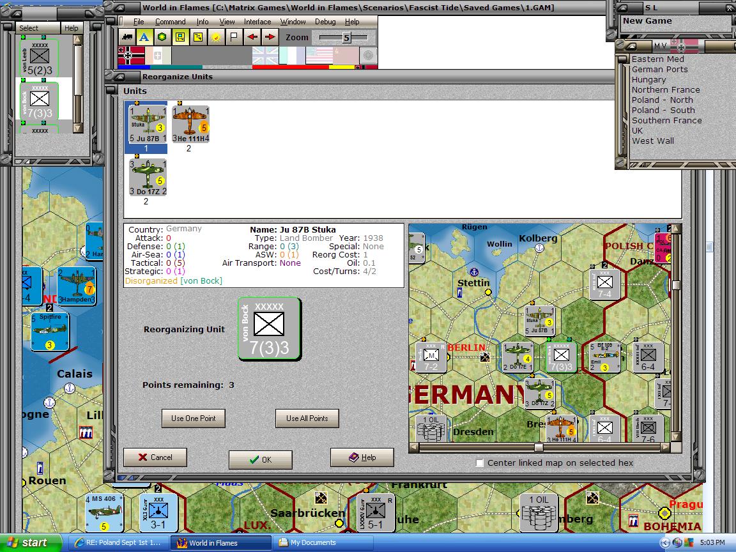
Task: Click the Select button in units panel
Action: point(38,28)
